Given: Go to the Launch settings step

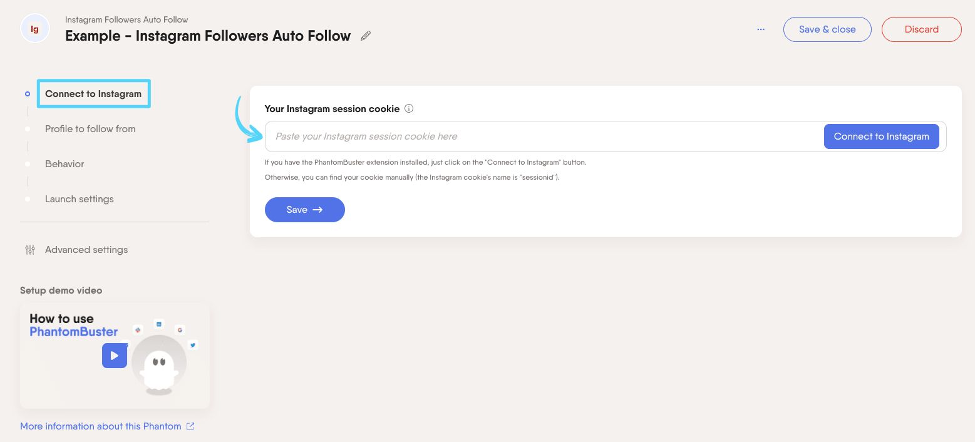Looking at the screenshot, I should 80,199.
